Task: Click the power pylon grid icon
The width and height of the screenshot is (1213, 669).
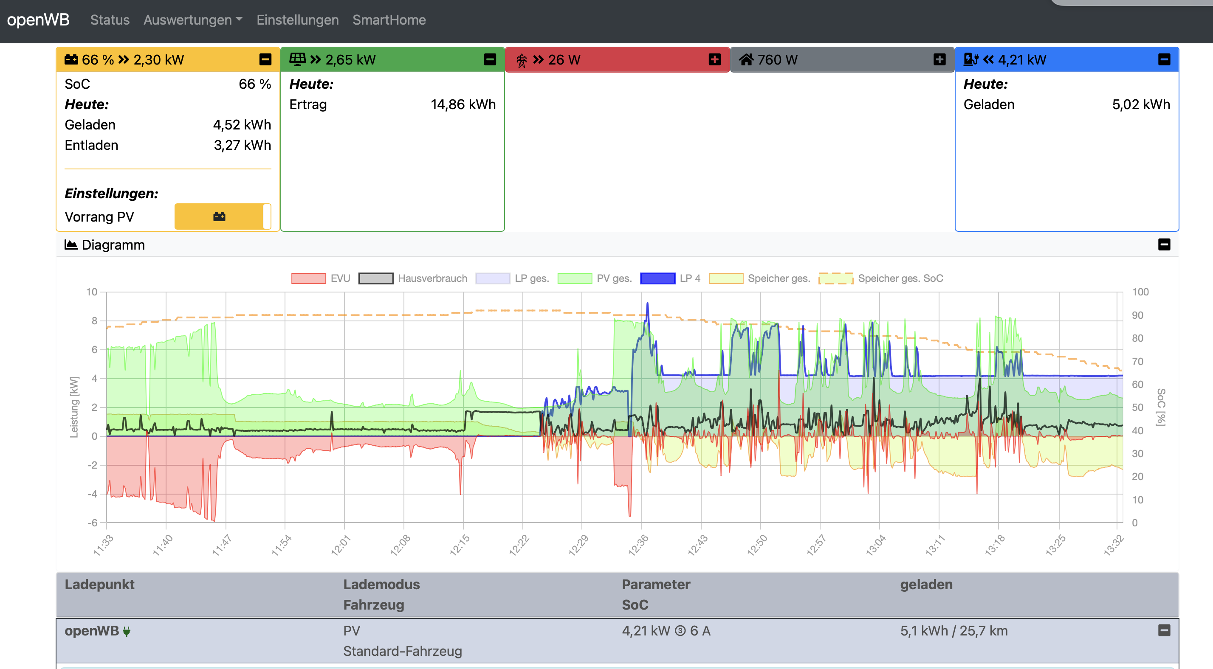Action: click(x=521, y=60)
